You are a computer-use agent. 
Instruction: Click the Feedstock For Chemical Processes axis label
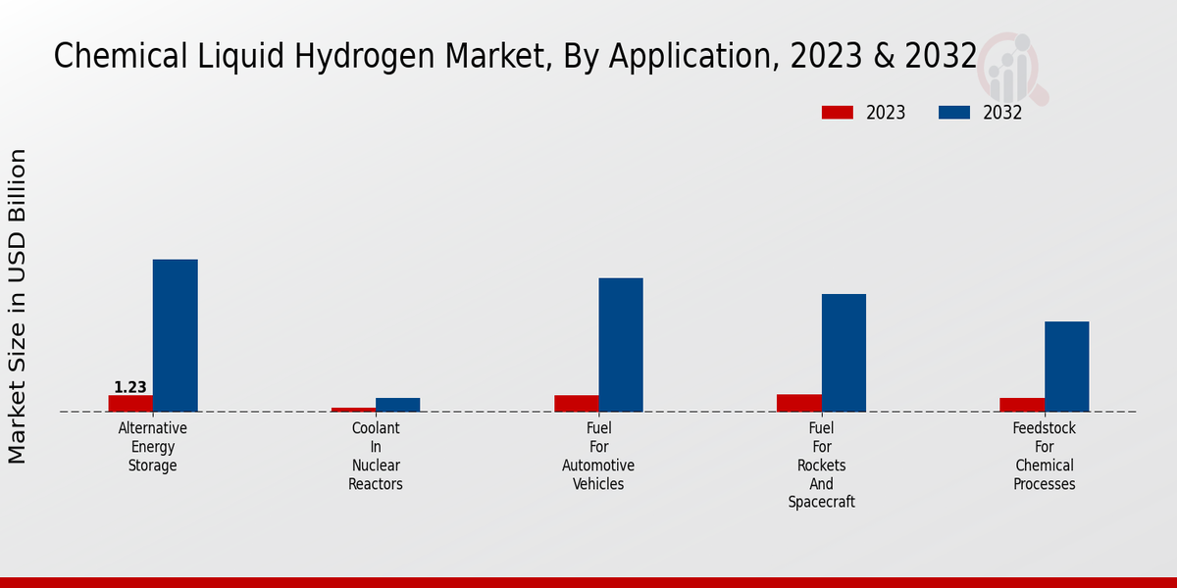(1045, 456)
